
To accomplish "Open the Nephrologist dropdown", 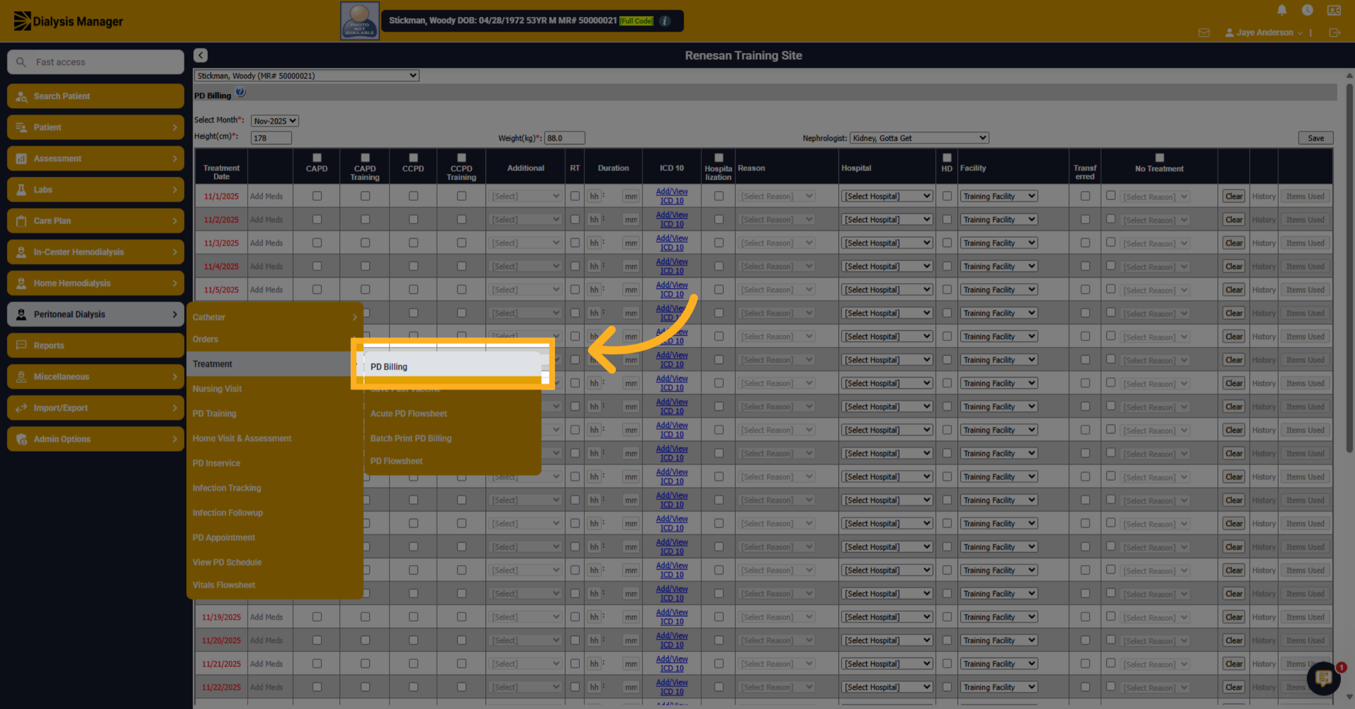I will coord(919,138).
